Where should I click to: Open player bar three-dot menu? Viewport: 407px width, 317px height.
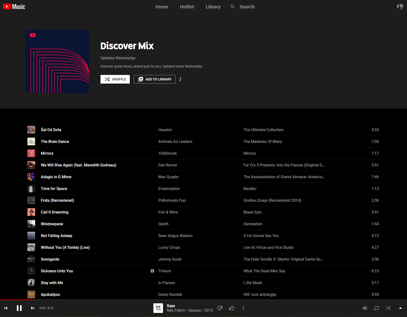243,308
